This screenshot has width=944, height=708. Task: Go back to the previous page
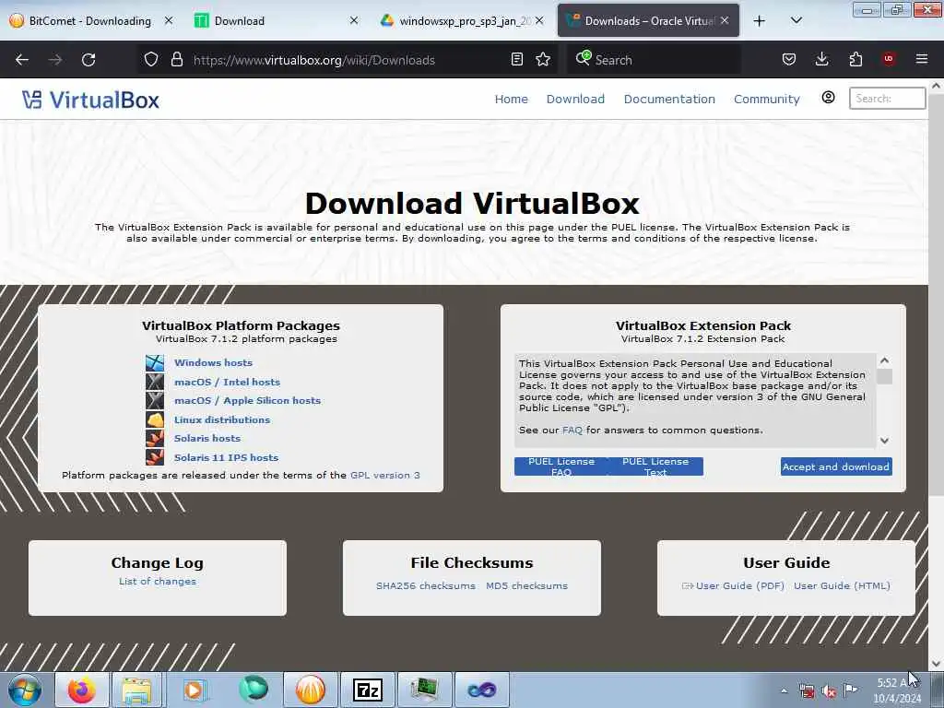tap(22, 60)
